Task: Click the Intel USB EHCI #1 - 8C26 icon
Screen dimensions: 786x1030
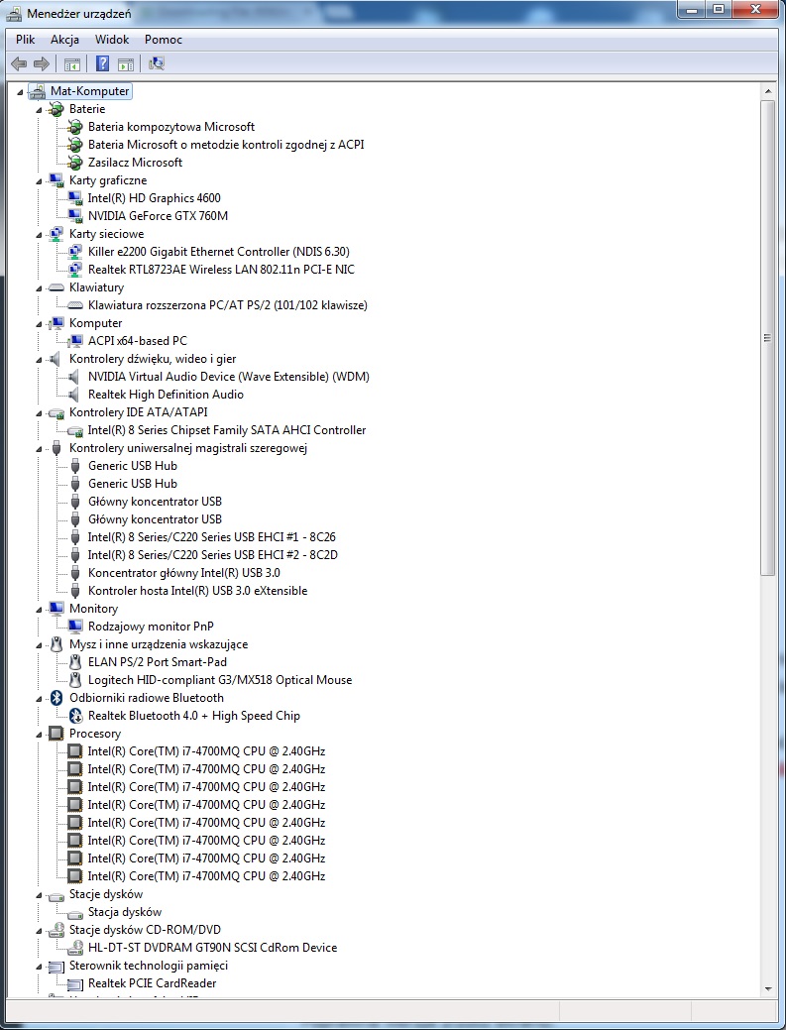Action: point(75,537)
